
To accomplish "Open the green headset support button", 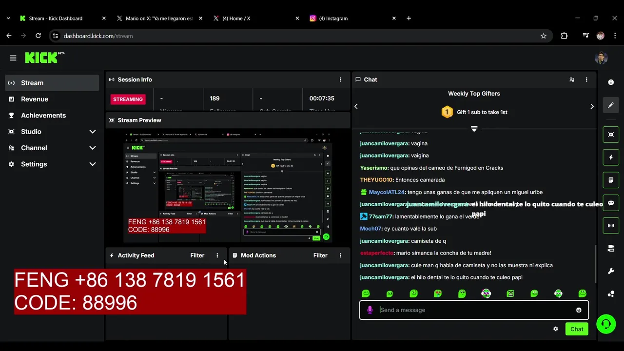I will (x=606, y=324).
